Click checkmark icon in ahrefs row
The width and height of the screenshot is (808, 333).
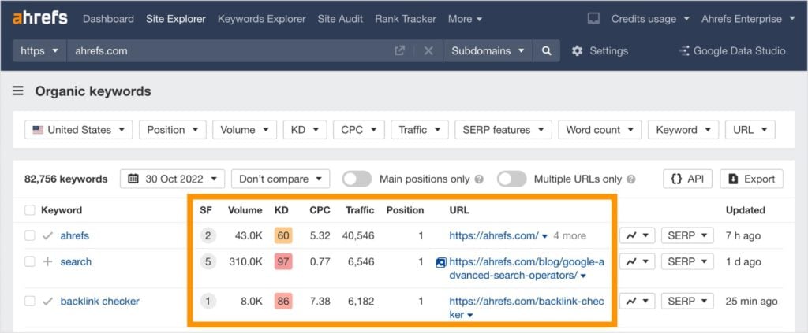tap(48, 236)
